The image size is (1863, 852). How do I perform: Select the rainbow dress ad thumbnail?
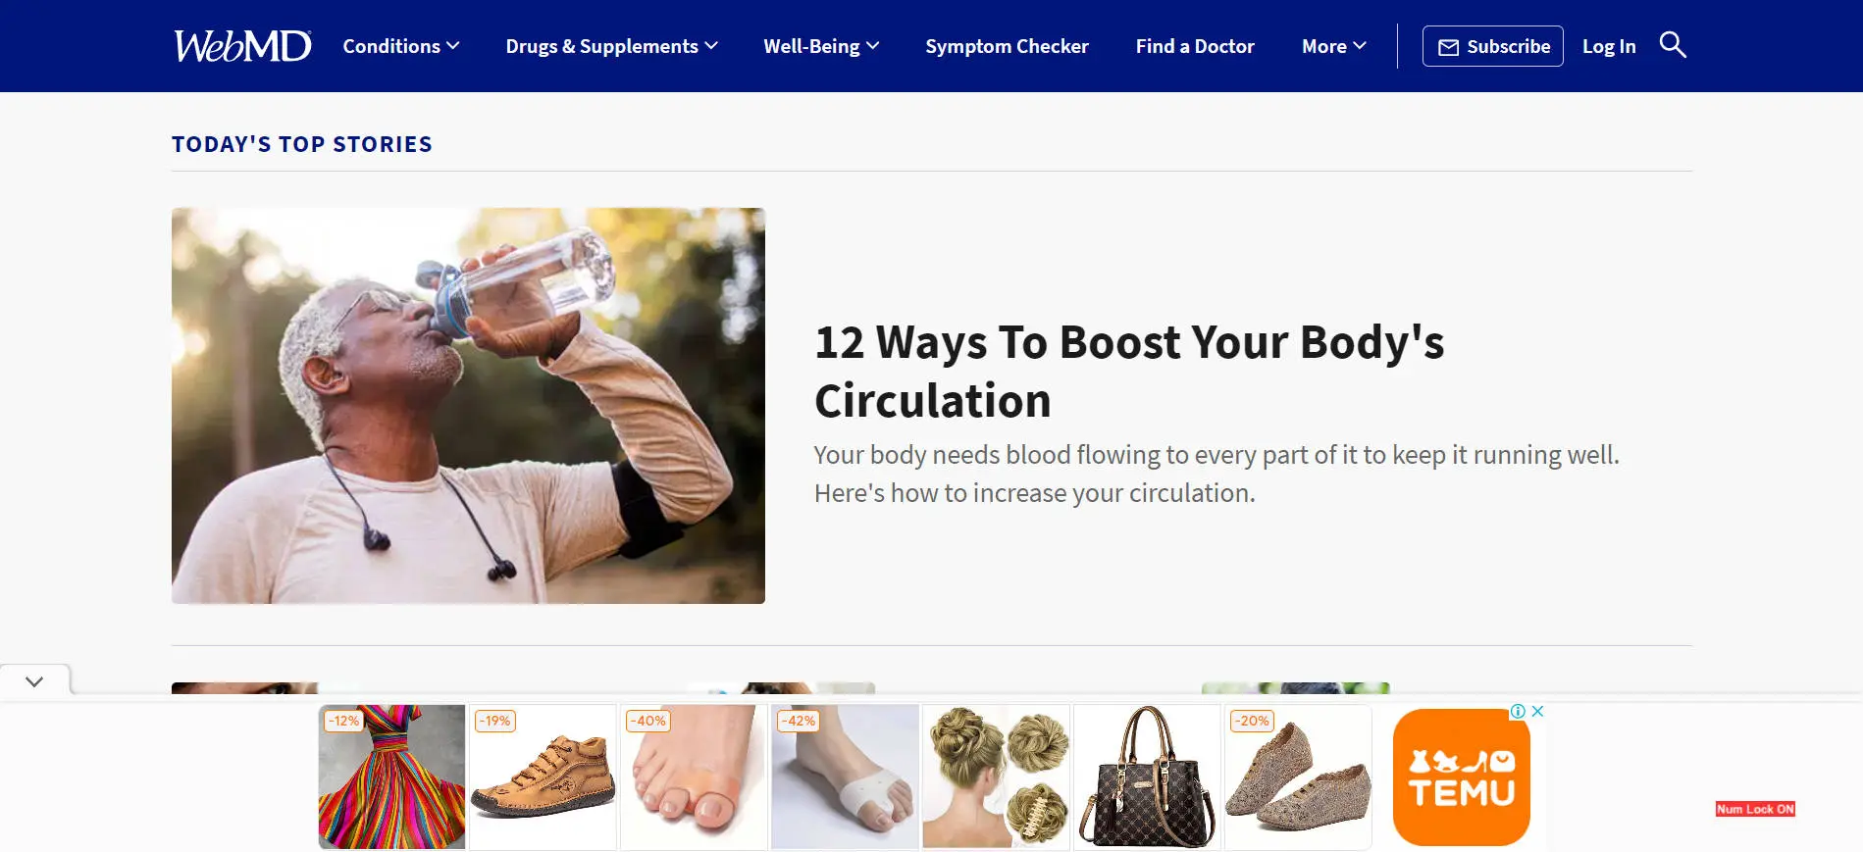[391, 777]
